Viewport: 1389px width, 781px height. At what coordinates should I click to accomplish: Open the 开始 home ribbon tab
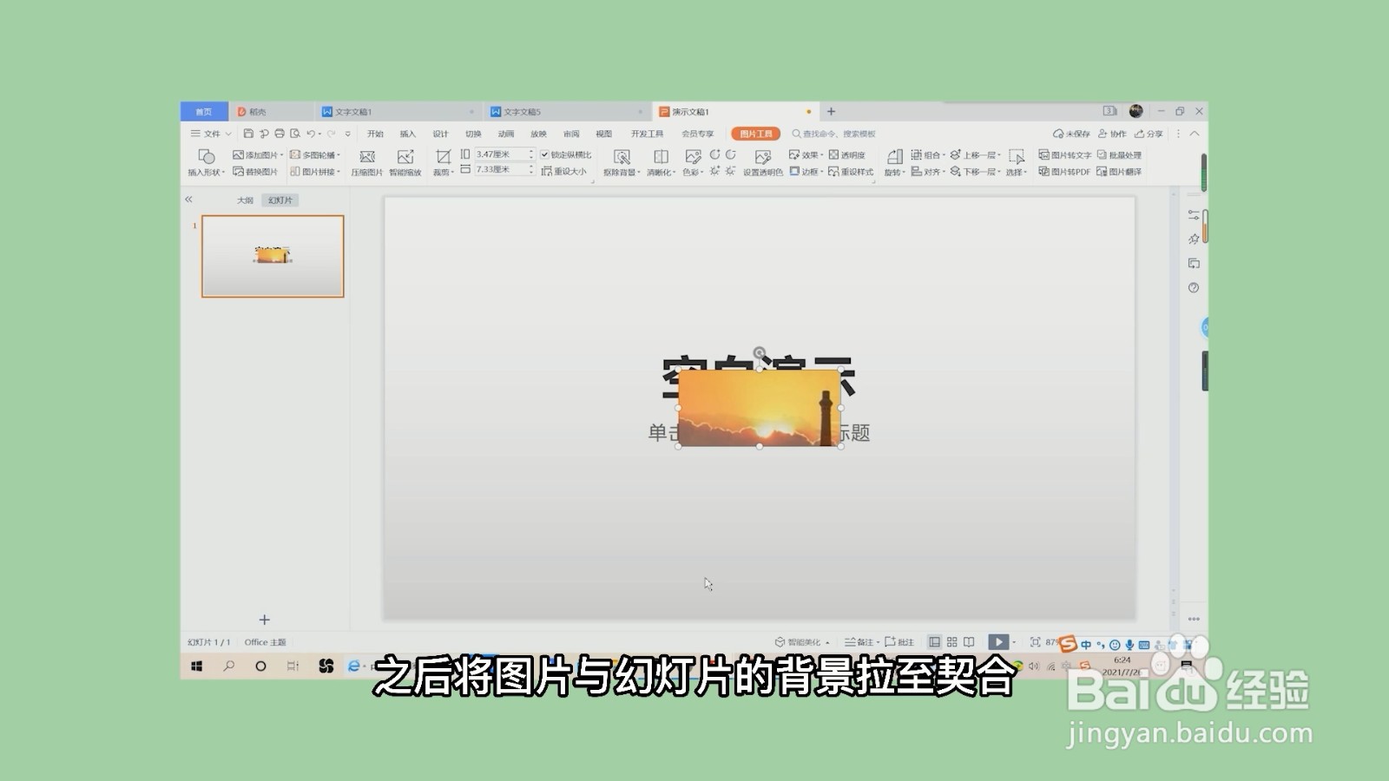tap(375, 134)
